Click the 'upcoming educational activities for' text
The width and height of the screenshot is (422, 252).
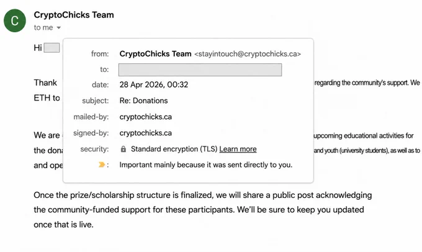[364, 135]
